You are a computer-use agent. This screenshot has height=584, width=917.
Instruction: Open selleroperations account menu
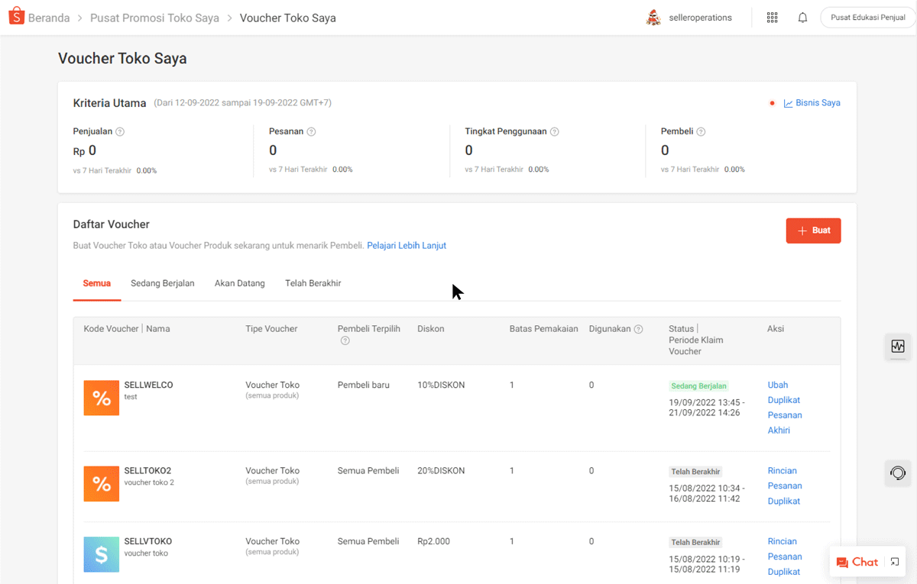point(689,18)
